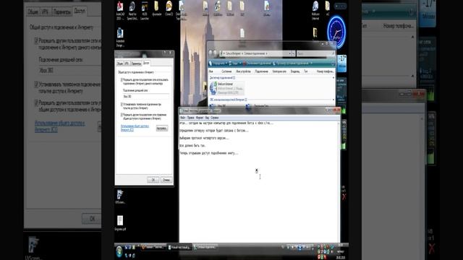Toggle 'Устанавливать телефонное подключение' checkbox

pos(122,105)
